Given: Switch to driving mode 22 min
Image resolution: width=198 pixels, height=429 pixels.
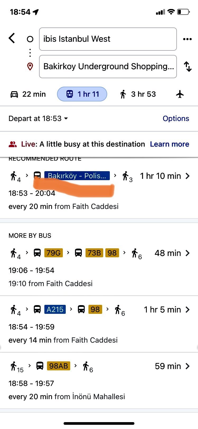Looking at the screenshot, I should (x=28, y=94).
